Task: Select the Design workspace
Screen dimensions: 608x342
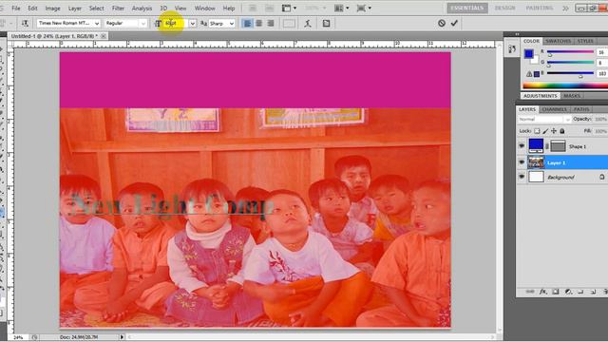Action: tap(504, 8)
